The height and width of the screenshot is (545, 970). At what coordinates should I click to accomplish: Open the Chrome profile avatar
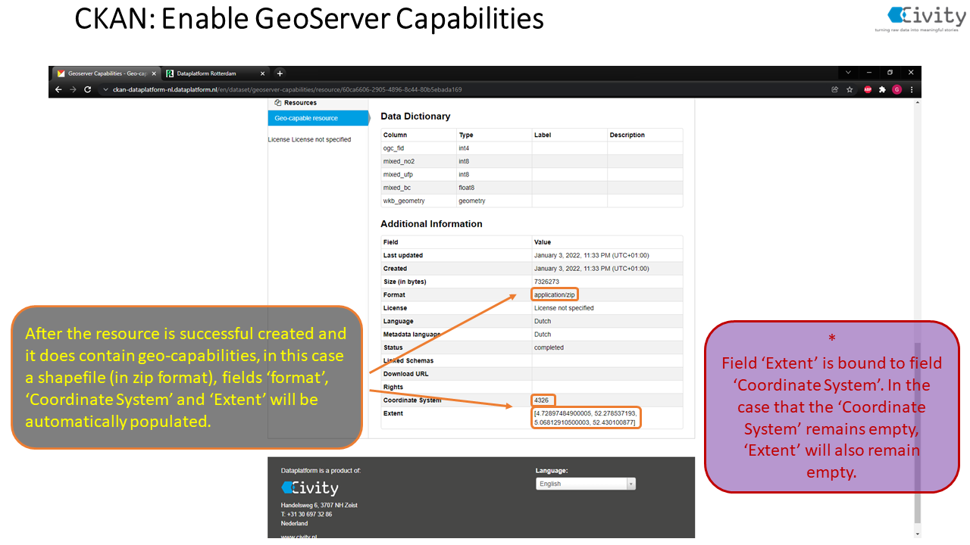coord(896,89)
